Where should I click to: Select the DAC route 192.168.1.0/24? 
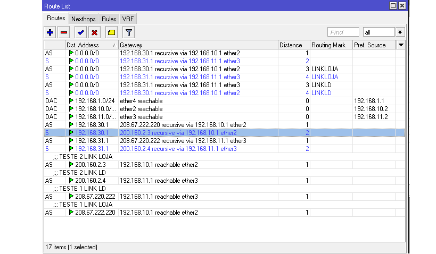(x=224, y=101)
